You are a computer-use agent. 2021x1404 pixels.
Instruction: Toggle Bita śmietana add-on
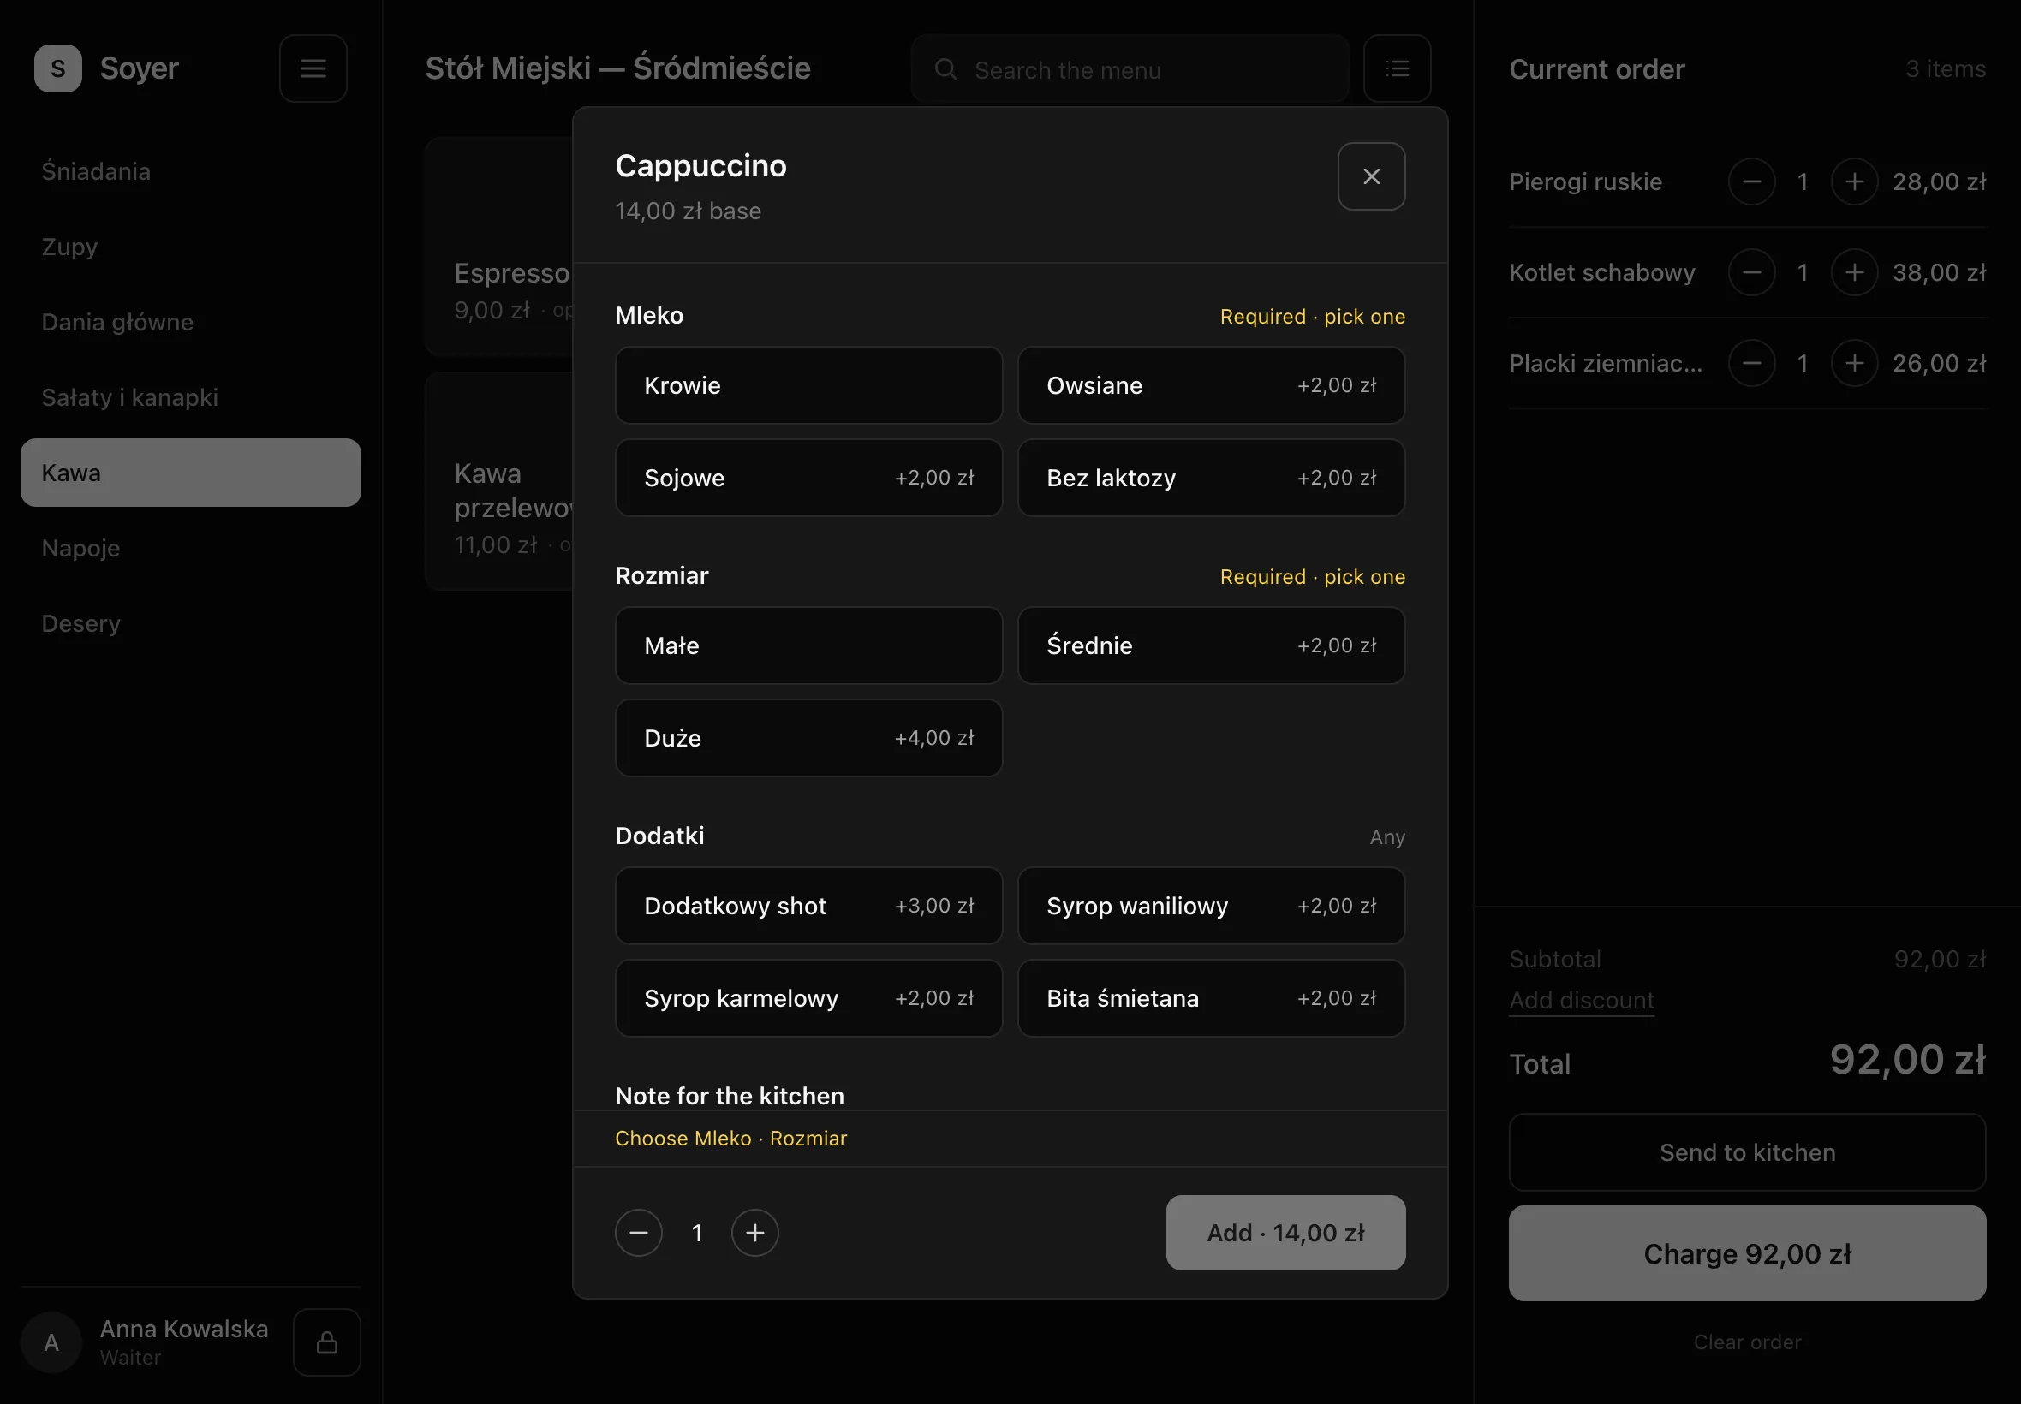pos(1211,997)
